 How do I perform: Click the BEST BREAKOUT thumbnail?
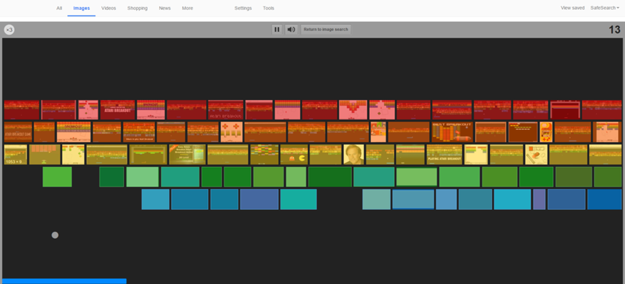click(x=452, y=132)
